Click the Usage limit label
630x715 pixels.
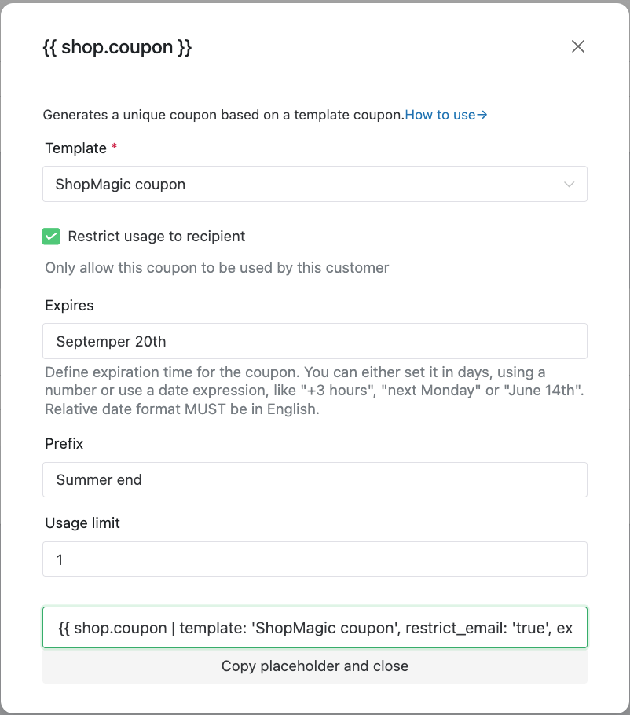point(82,523)
